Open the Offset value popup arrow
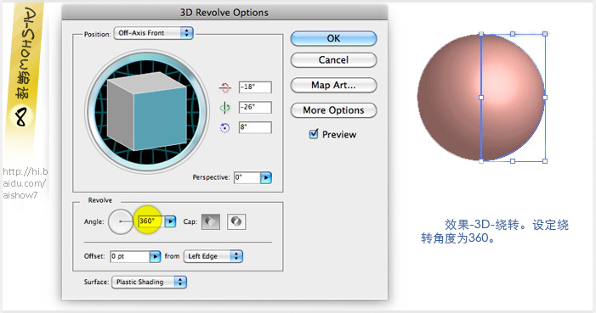 tap(155, 256)
